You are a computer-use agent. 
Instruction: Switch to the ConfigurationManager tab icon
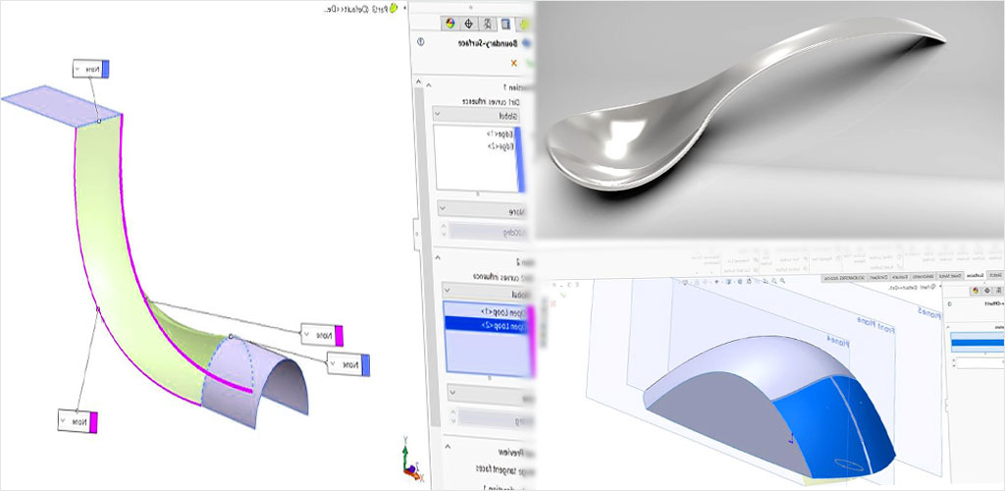[x=487, y=23]
